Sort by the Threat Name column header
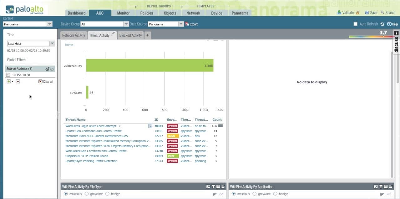Viewport: 400px width, 199px height. click(75, 120)
